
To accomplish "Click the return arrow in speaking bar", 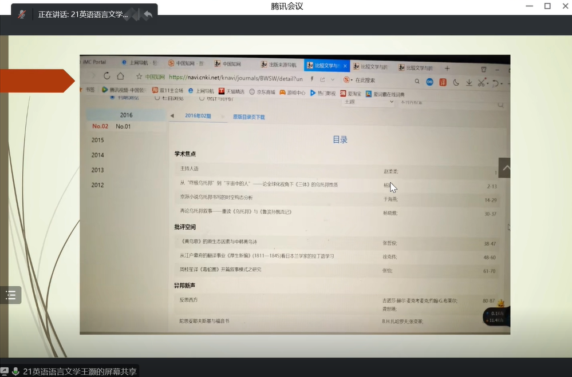I will point(148,15).
